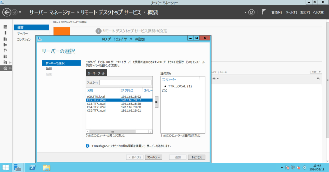This screenshot has width=329, height=172.
Task: Click the volume tray icon
Action: tap(299, 167)
